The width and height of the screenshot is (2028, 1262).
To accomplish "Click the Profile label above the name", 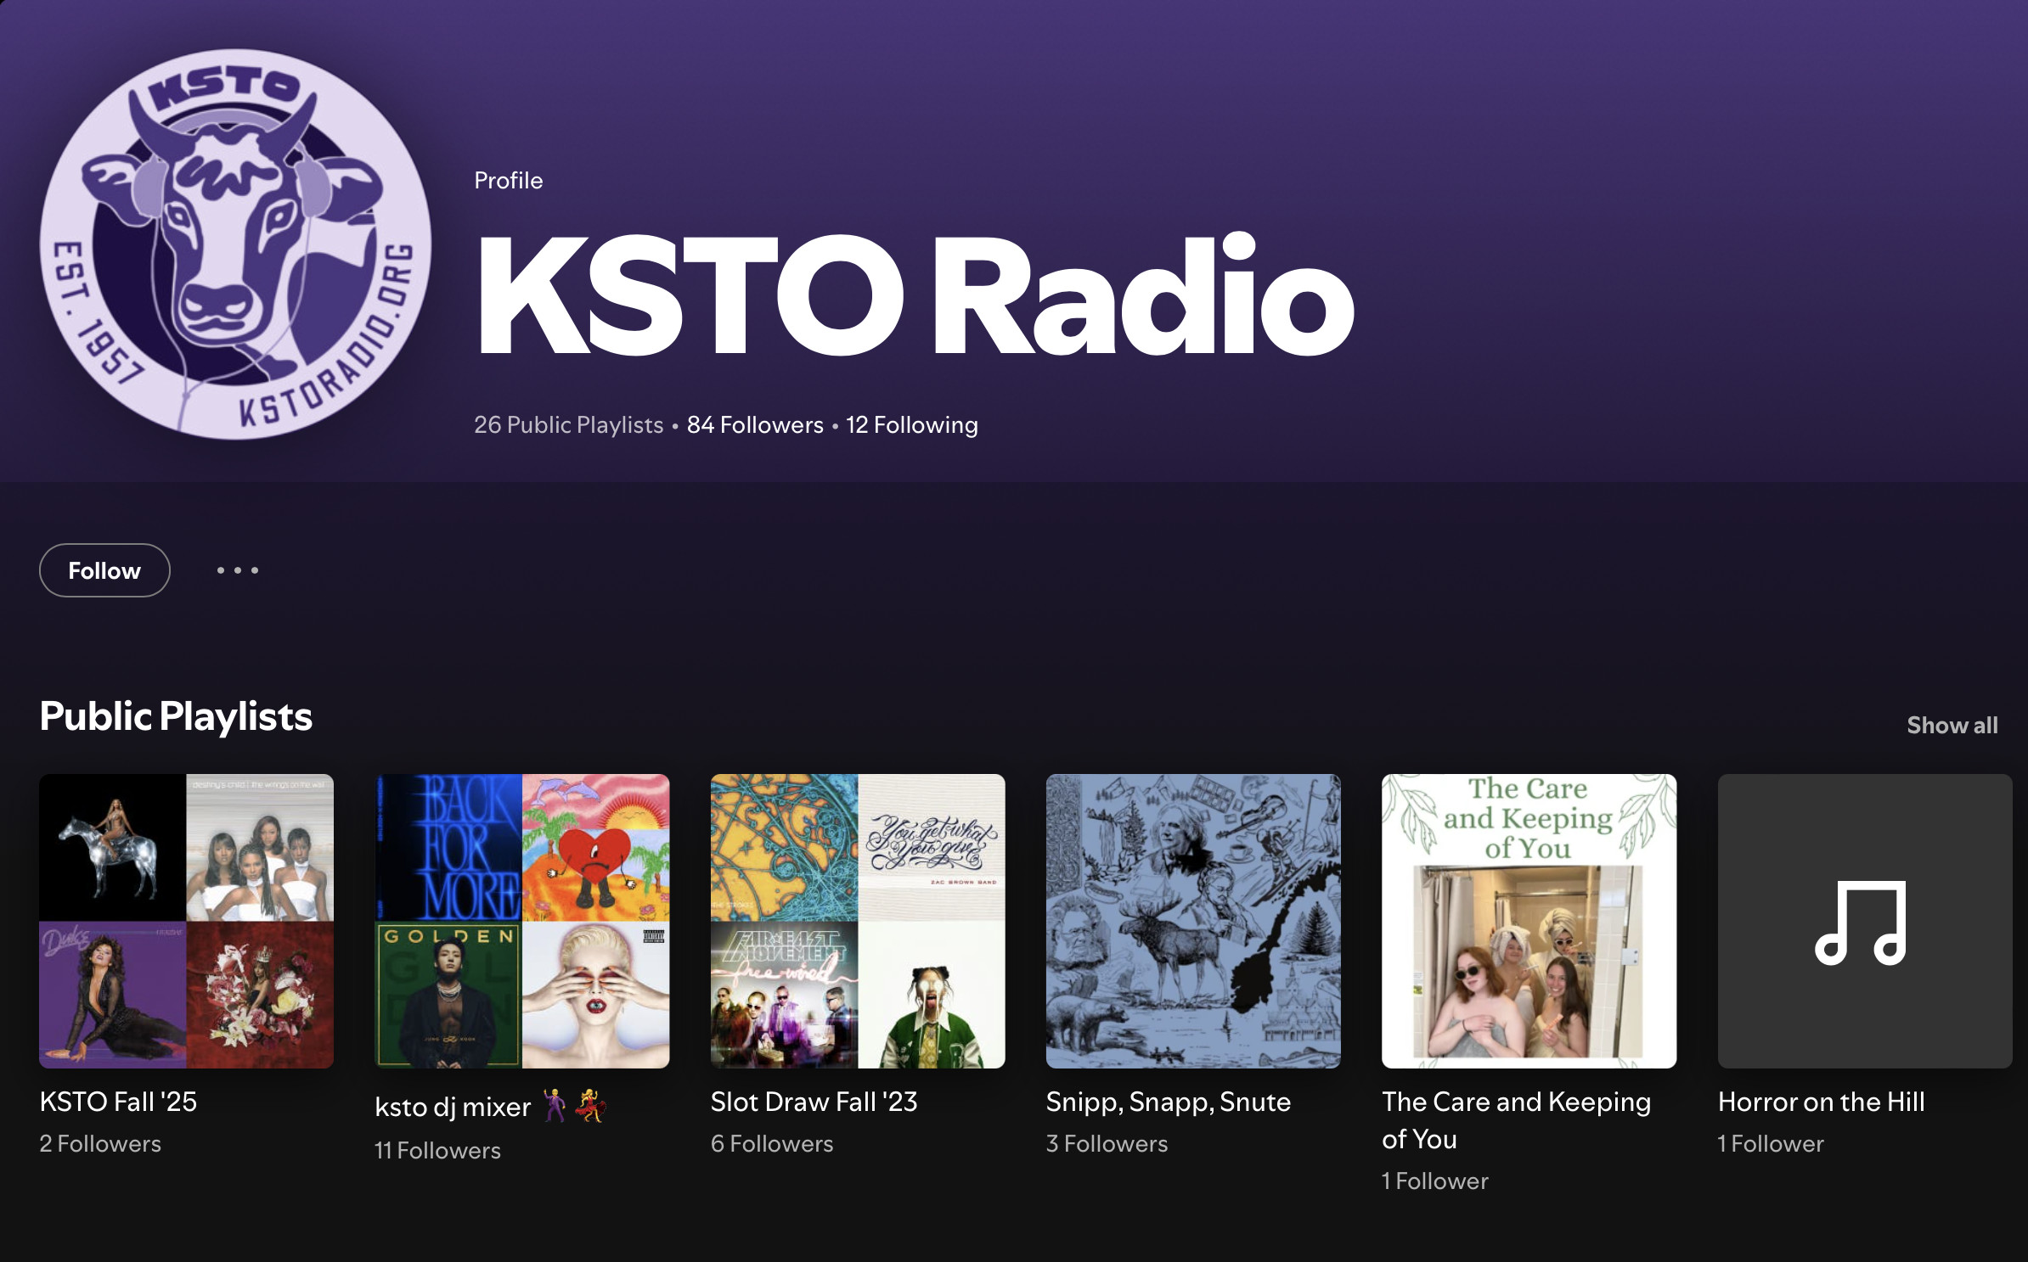I will 508,180.
